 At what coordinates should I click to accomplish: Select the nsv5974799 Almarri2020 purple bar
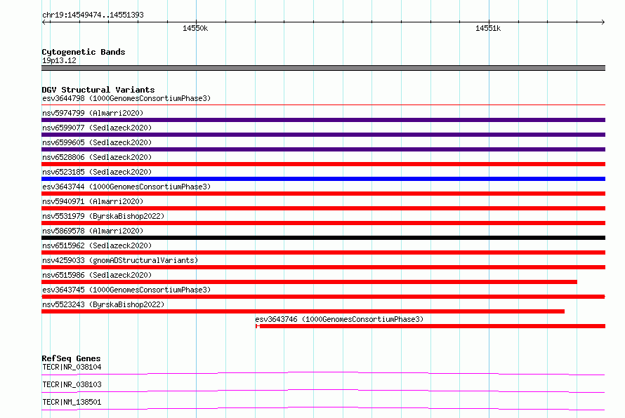click(x=323, y=120)
